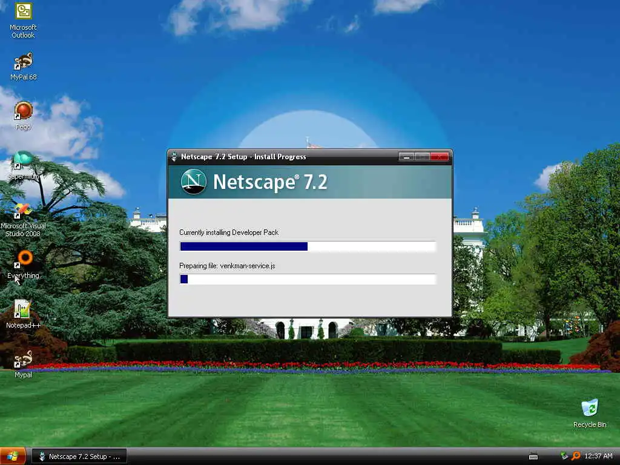Click the Developer Pack overall progress bar
620x465 pixels.
pyautogui.click(x=308, y=246)
